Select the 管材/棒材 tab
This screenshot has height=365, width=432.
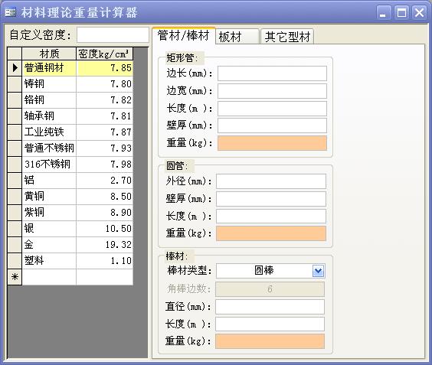click(184, 35)
